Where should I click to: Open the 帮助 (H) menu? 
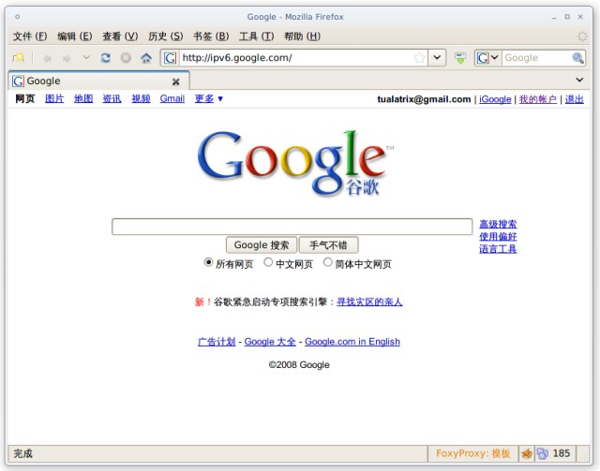pyautogui.click(x=302, y=37)
